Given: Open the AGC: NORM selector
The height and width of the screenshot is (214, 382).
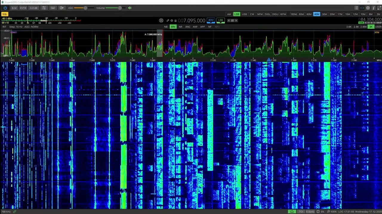Looking at the screenshot, I should coord(31,27).
